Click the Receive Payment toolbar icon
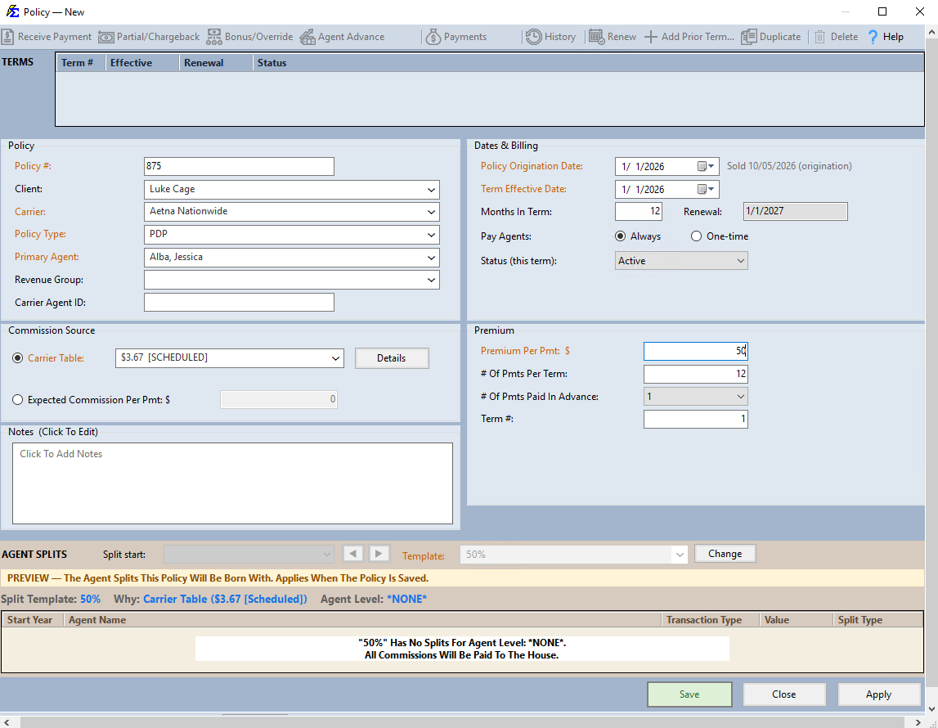 7,37
